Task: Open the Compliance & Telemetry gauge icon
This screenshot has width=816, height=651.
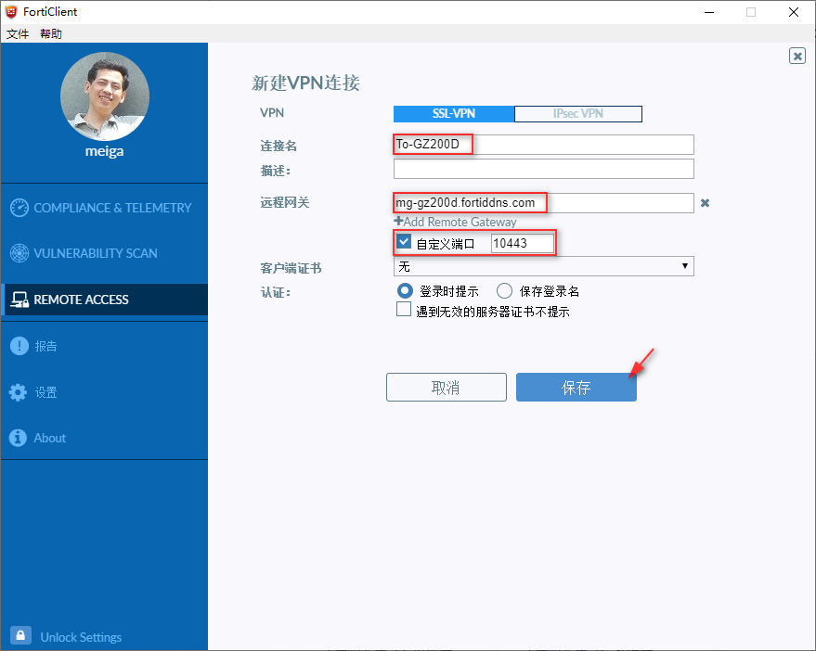Action: click(19, 208)
